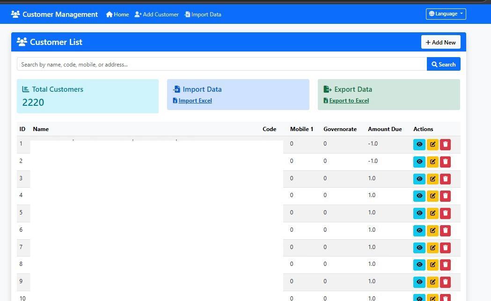Click the yellow edit icon for customer 3
Viewport: 491px width, 301px height.
[x=432, y=179]
